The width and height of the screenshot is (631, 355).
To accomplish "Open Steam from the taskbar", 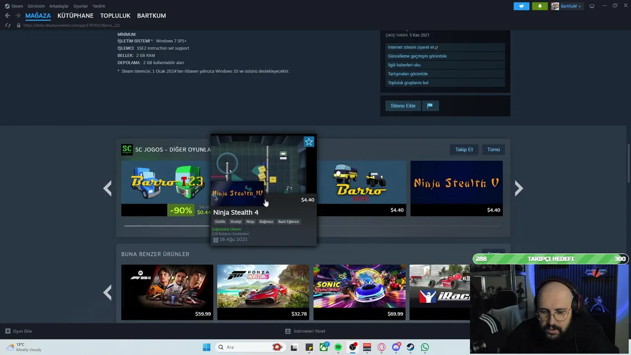I will [410, 347].
